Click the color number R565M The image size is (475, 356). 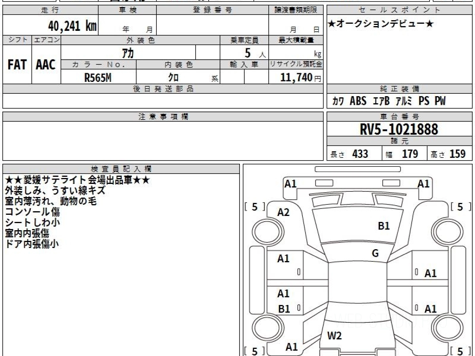coord(98,78)
